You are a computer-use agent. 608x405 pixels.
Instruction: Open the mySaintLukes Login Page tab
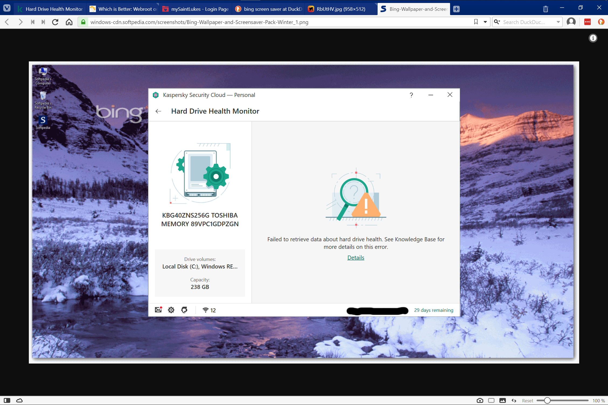(x=196, y=9)
